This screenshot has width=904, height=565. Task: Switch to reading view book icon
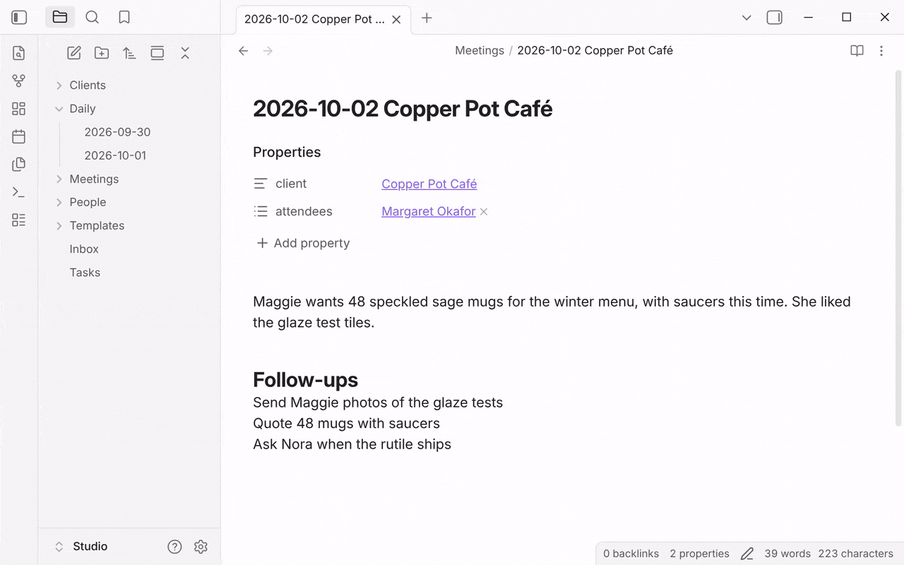[857, 51]
